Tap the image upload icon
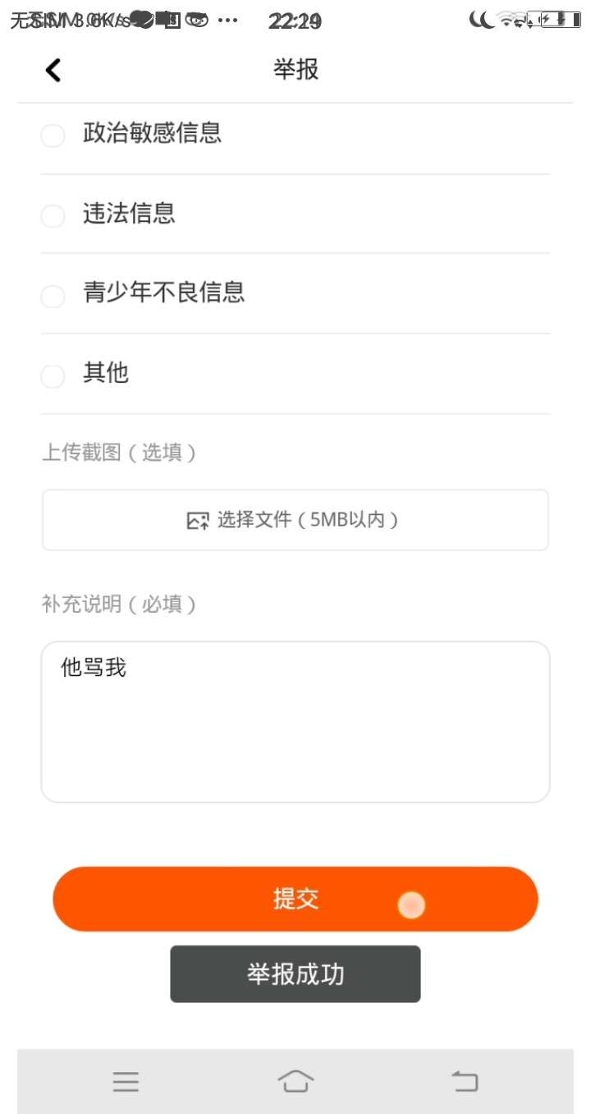The height and width of the screenshot is (1114, 591). pyautogui.click(x=197, y=520)
